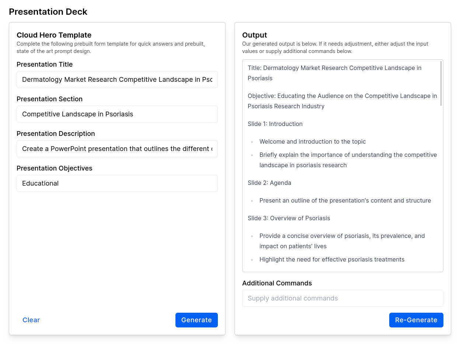Click the 'Presentation Objectives' field label
This screenshot has width=460, height=344.
pyautogui.click(x=54, y=168)
